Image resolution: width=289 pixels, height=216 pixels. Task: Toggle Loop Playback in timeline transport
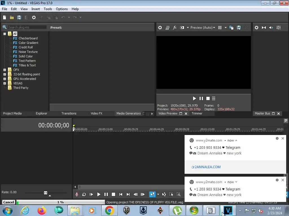pos(84,194)
